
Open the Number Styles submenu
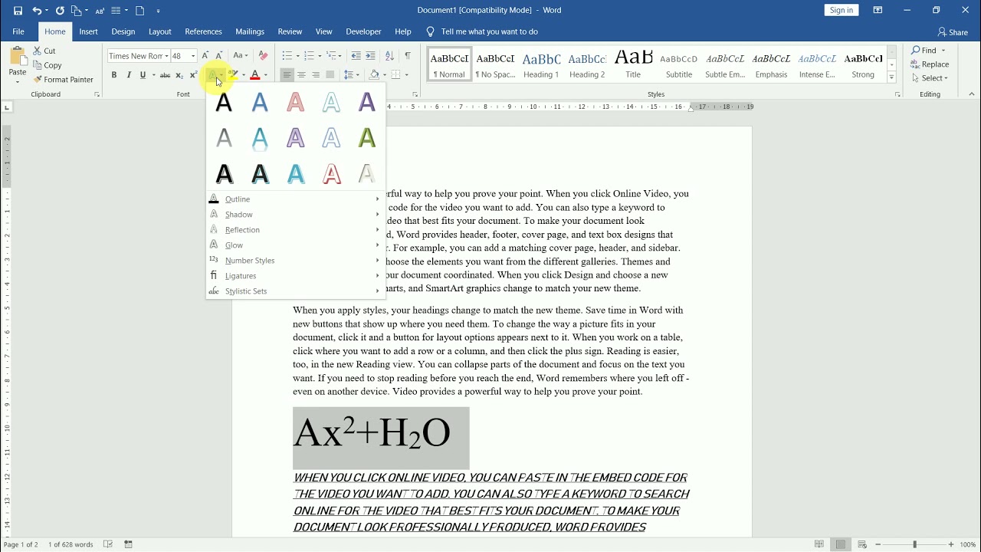point(295,261)
